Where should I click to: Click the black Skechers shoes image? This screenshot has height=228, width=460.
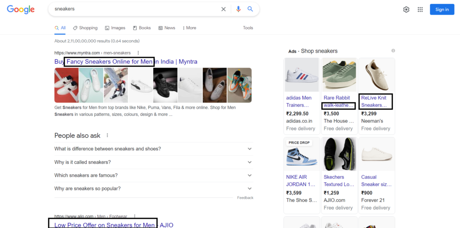340,154
